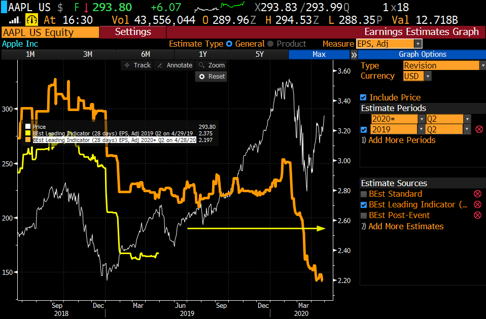Click the 293.80 price in legend
The width and height of the screenshot is (486, 319).
pyautogui.click(x=207, y=127)
